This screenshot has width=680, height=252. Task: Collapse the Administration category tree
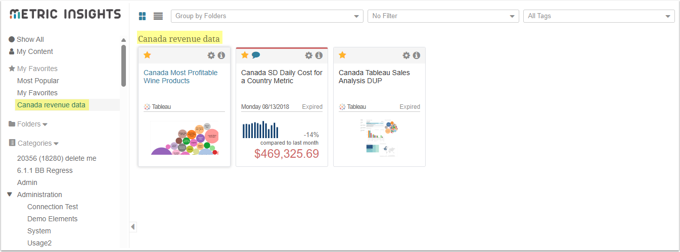[10, 195]
